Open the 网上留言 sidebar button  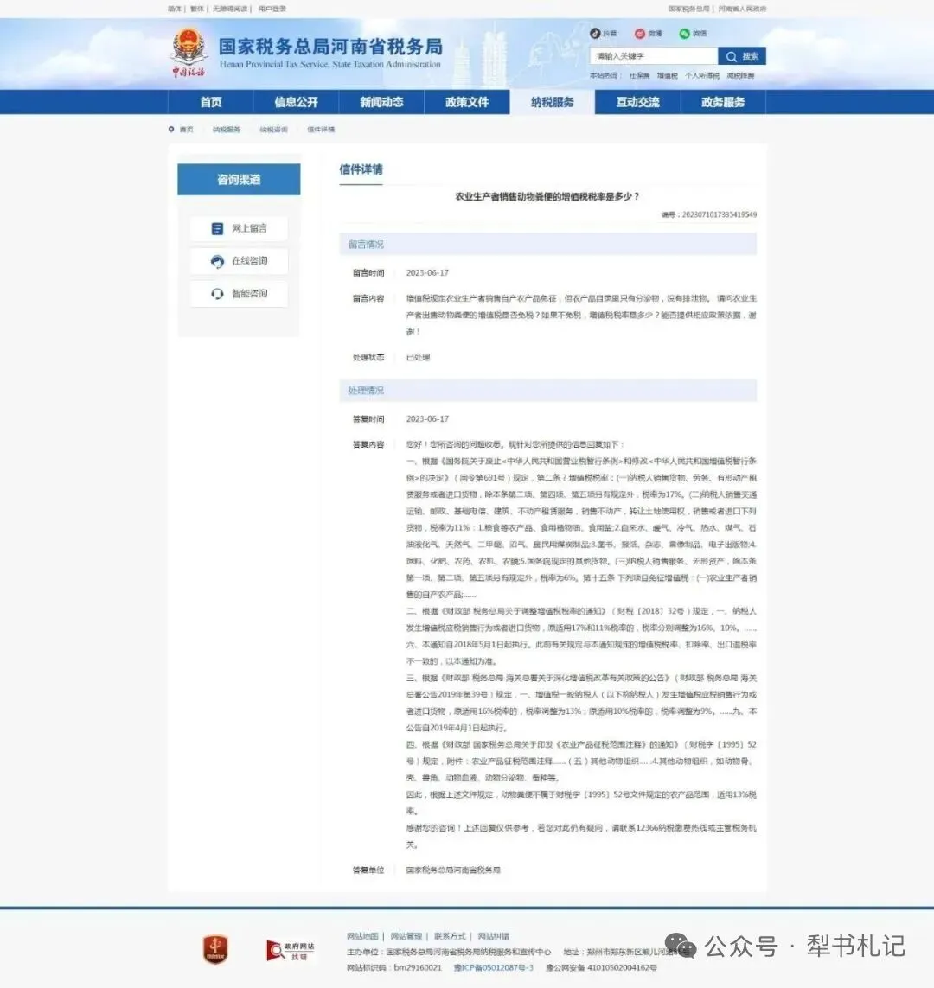239,228
